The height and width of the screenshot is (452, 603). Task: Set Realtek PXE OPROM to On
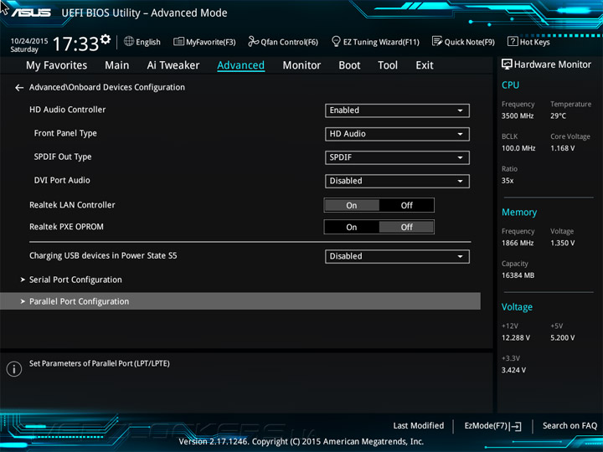click(352, 227)
